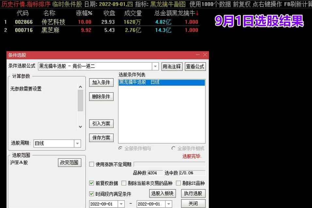312x208 pixels.
Task: Click the 9.92 涨幅 value
Action: [x=86, y=30]
